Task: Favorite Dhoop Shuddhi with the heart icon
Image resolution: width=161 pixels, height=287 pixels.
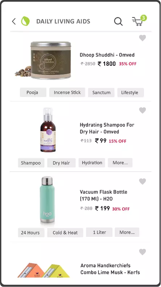Action: click(143, 38)
